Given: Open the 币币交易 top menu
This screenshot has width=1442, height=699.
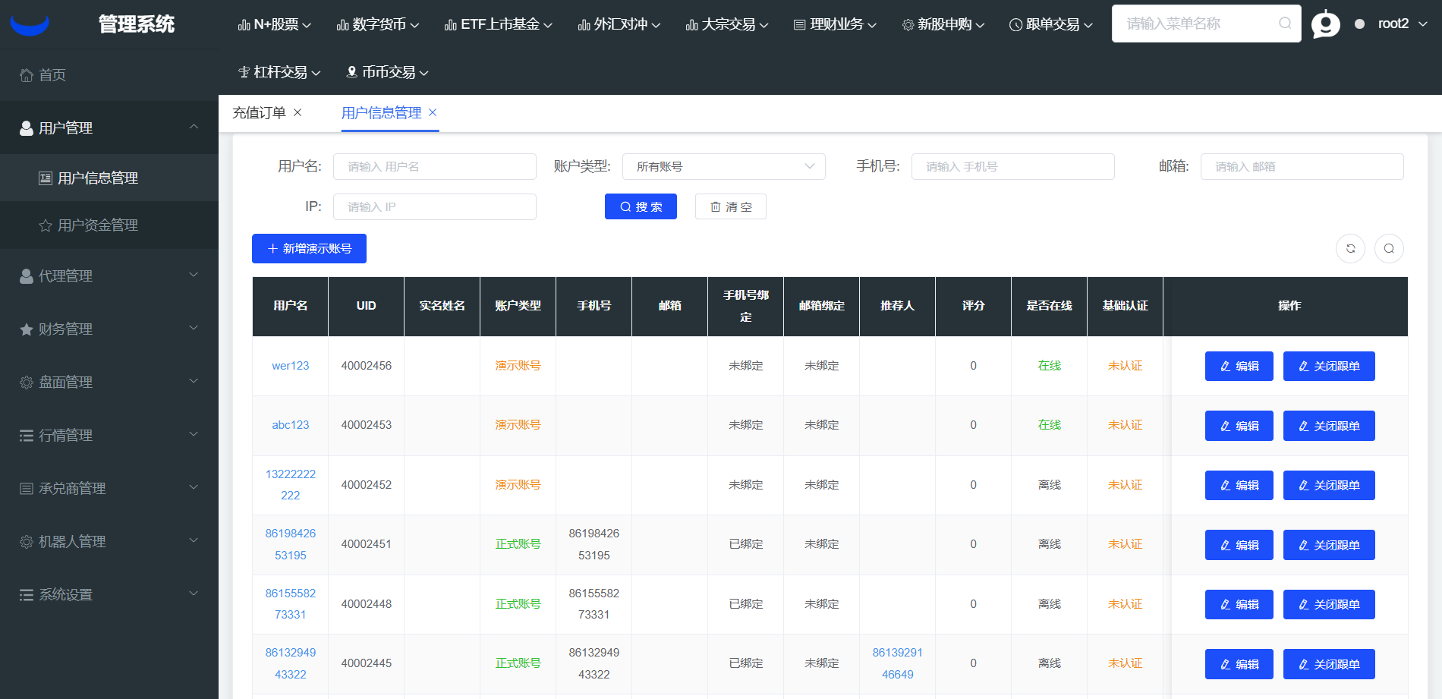Looking at the screenshot, I should [x=388, y=72].
